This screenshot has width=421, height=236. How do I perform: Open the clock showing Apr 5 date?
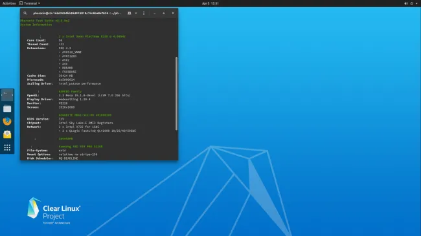[x=210, y=3]
